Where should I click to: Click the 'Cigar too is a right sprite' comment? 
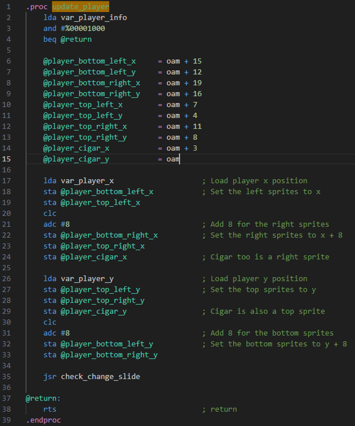point(270,257)
